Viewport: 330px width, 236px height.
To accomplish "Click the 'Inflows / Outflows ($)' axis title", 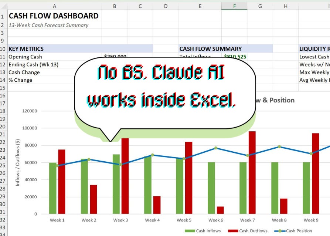I will pyautogui.click(x=18, y=162).
